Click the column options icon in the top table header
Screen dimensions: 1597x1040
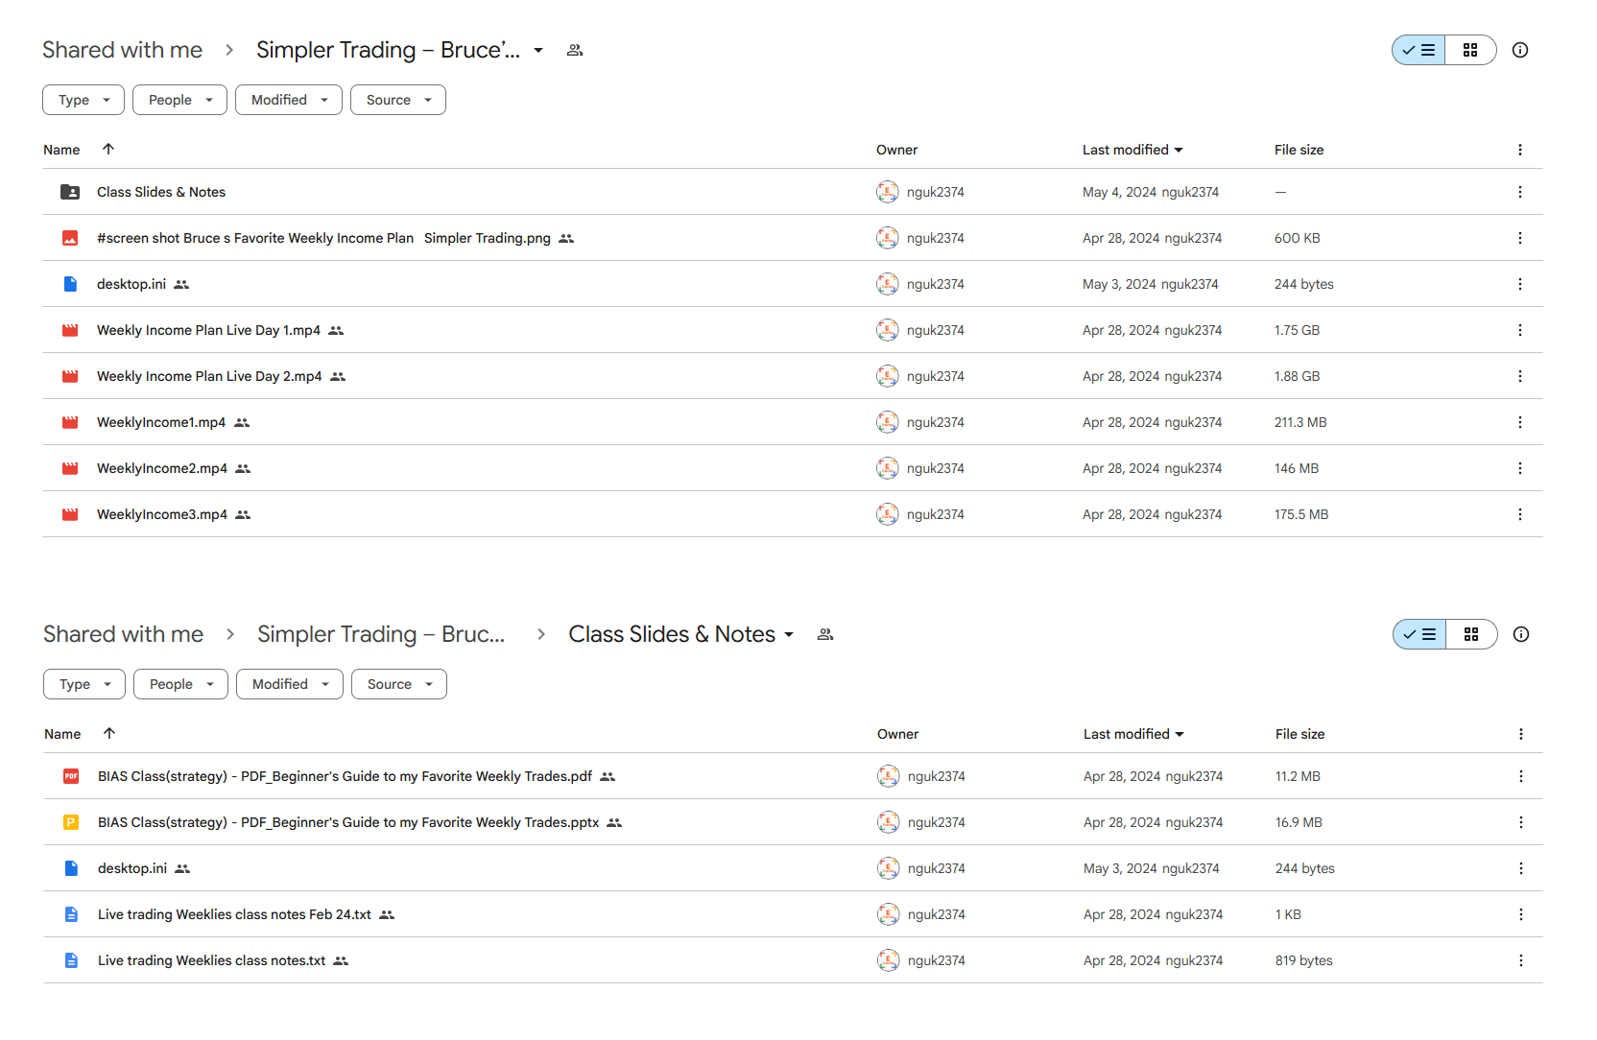click(x=1519, y=150)
